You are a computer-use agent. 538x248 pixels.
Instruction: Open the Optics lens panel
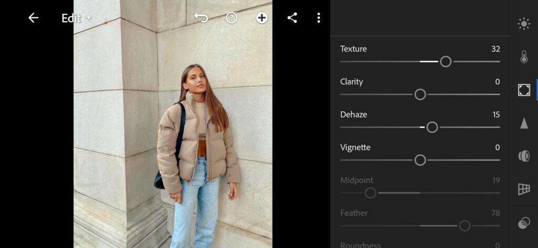pyautogui.click(x=524, y=156)
